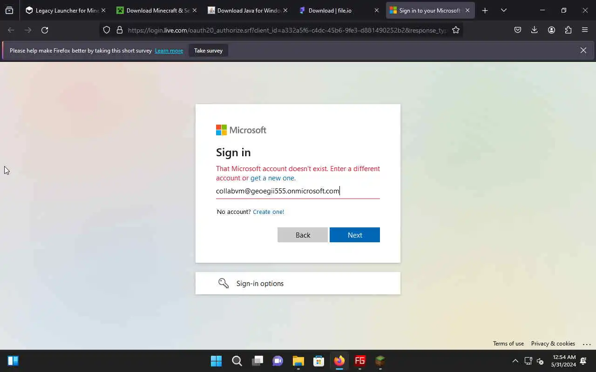Close the file.io tab
Viewport: 596px width, 372px height.
[x=377, y=10]
